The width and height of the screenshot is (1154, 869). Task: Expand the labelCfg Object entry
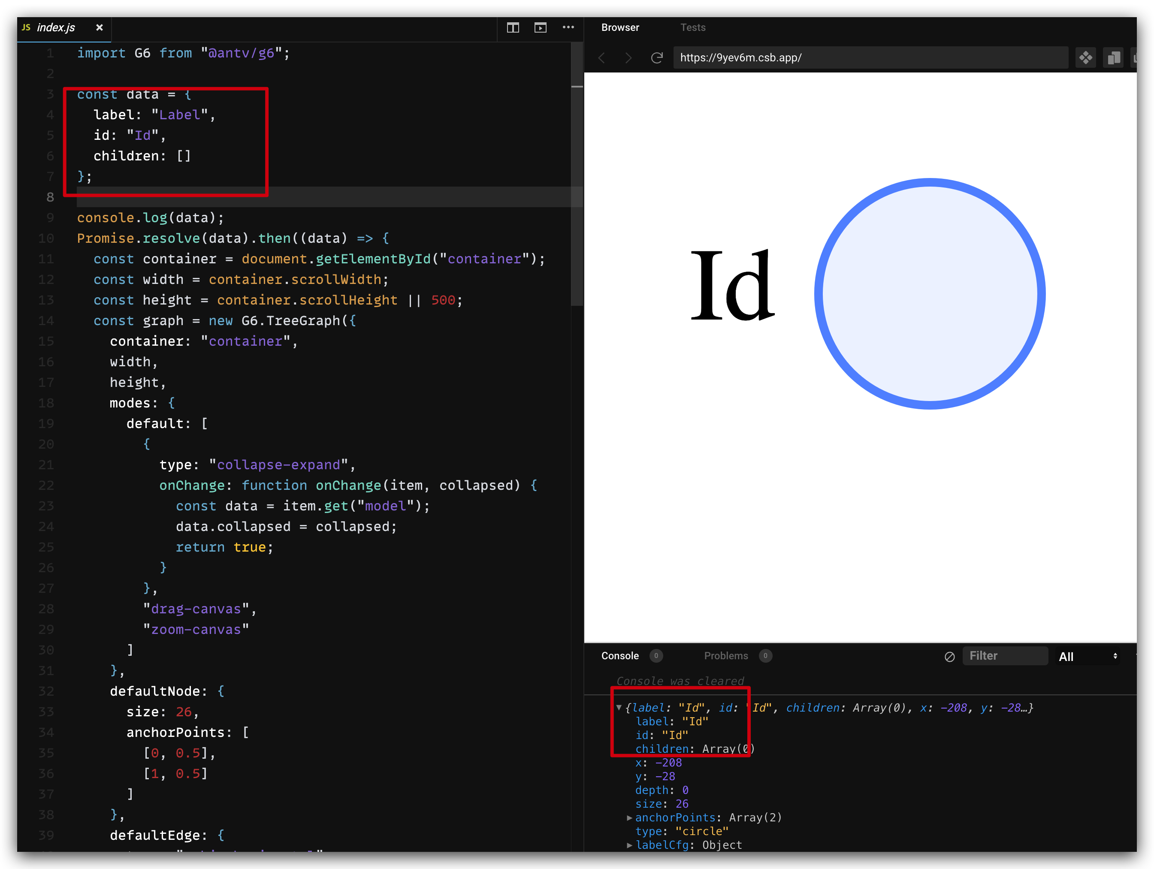630,845
